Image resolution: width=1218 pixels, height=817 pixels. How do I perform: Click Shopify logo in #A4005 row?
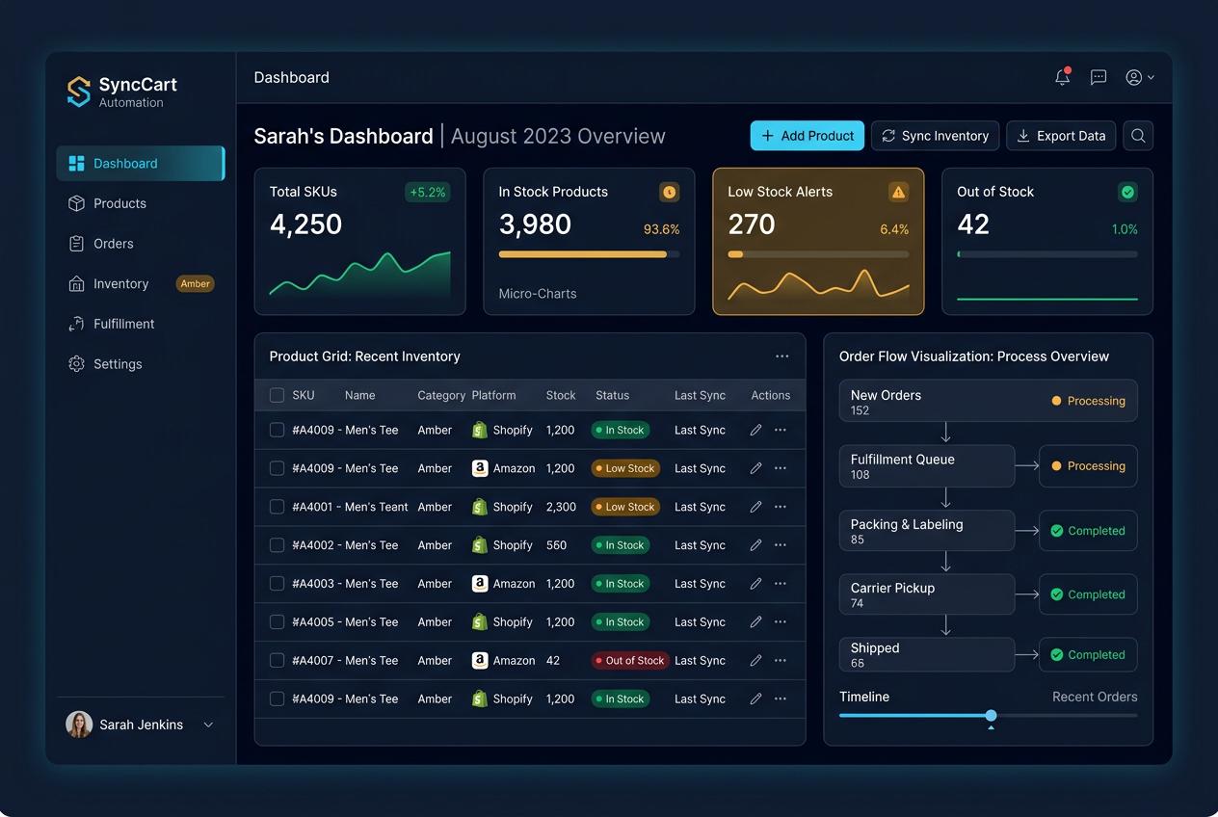coord(480,622)
